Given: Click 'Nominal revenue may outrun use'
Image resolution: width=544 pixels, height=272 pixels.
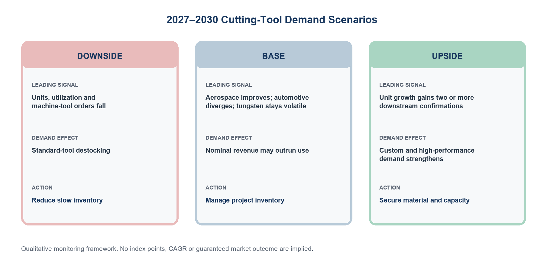Looking at the screenshot, I should click(x=257, y=150).
